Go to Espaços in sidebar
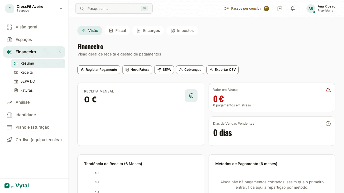The width and height of the screenshot is (344, 193). 34,40
